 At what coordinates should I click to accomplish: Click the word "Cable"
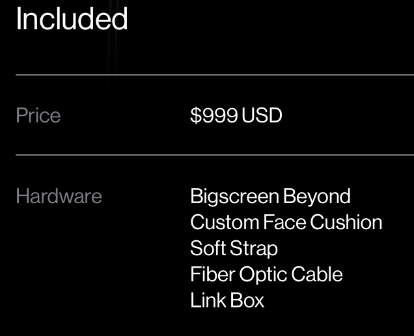point(317,274)
